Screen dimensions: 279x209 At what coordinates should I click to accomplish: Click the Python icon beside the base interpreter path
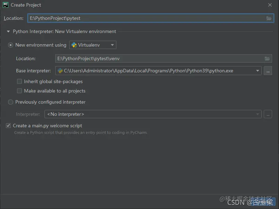click(x=60, y=71)
